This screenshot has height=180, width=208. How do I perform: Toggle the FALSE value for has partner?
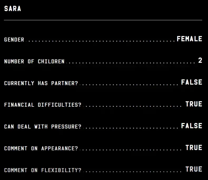[x=191, y=82]
